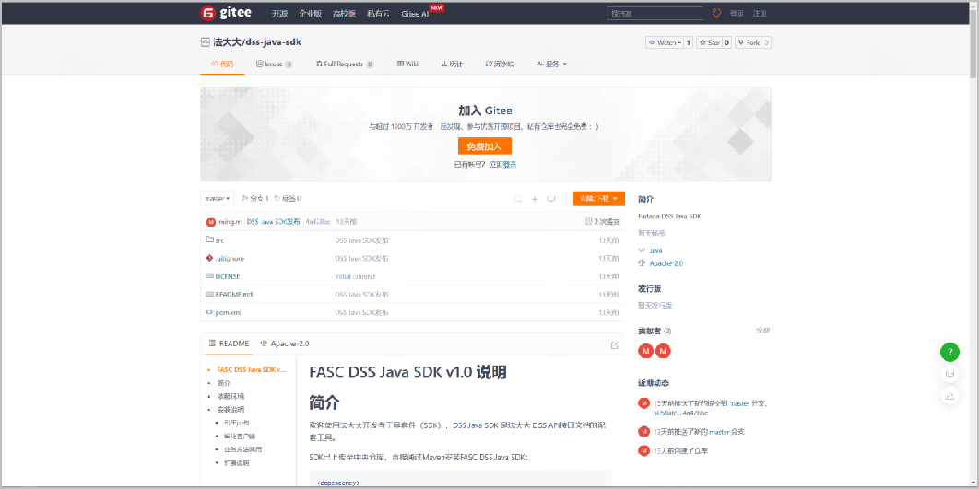Click the code icon beside pom.xml
979x489 pixels.
click(x=210, y=312)
